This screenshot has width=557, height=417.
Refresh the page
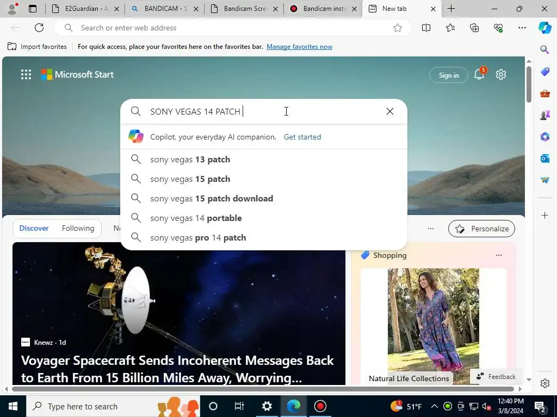(39, 28)
